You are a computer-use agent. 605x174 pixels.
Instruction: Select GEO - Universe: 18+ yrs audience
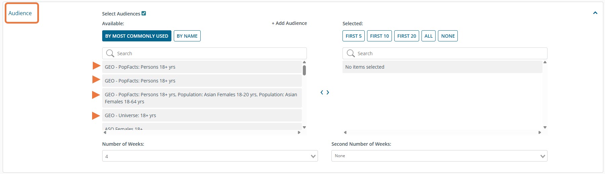202,115
